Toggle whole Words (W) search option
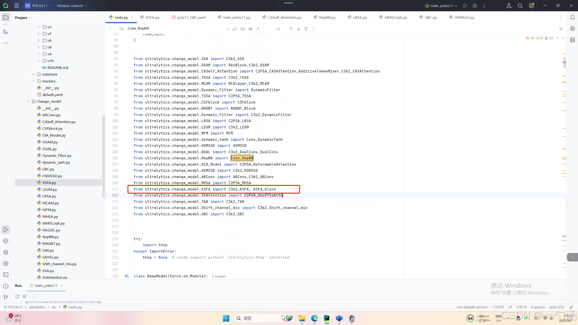 click(x=250, y=29)
